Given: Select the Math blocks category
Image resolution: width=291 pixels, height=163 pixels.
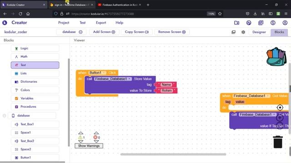Looking at the screenshot, I should [35, 57].
